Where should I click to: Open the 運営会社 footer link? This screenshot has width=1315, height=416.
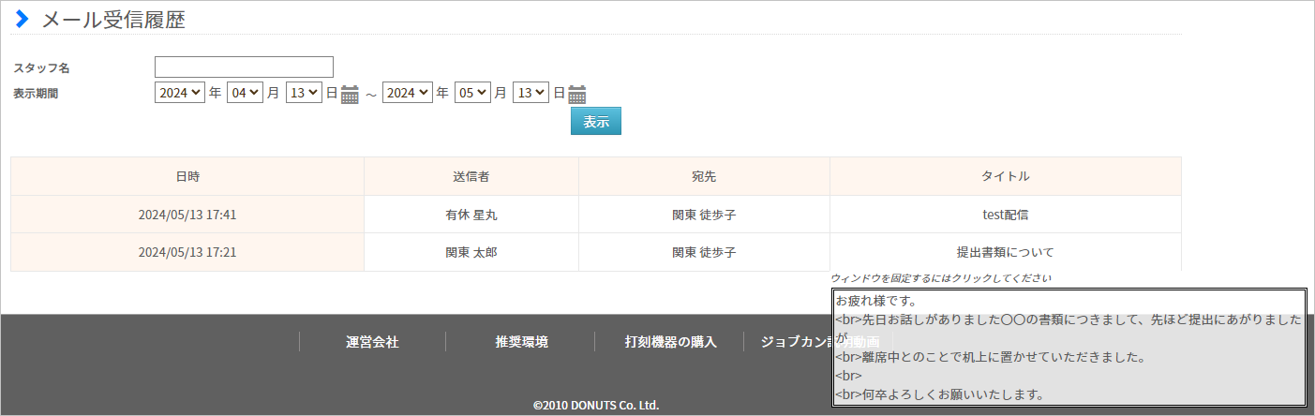372,342
